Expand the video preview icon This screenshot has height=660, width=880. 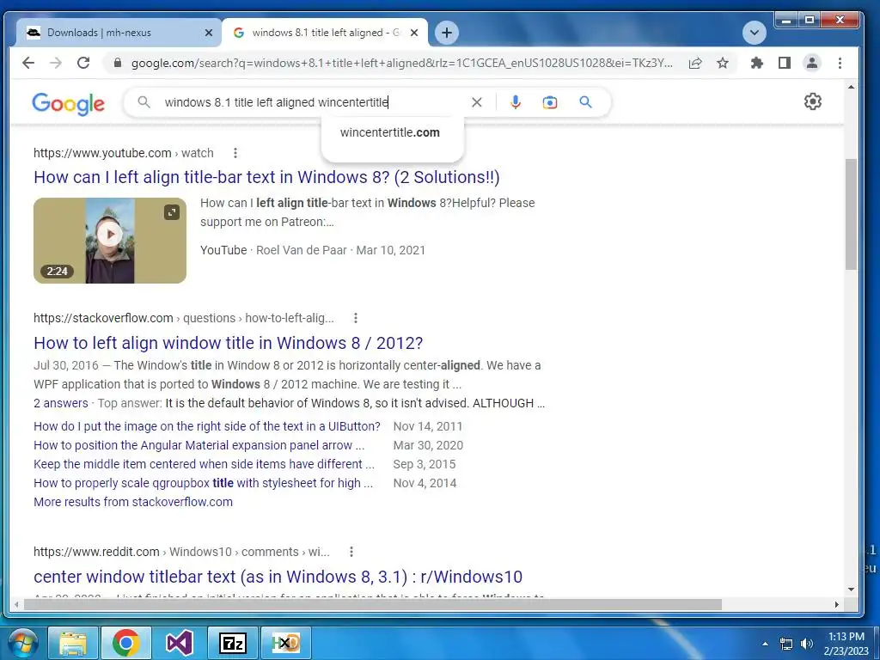pyautogui.click(x=172, y=212)
